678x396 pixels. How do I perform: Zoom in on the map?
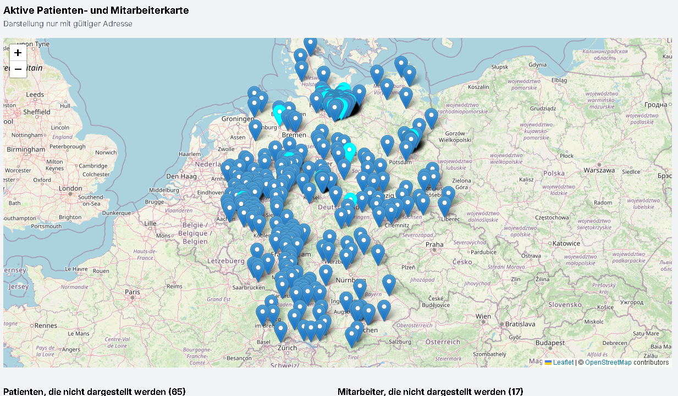[x=18, y=53]
